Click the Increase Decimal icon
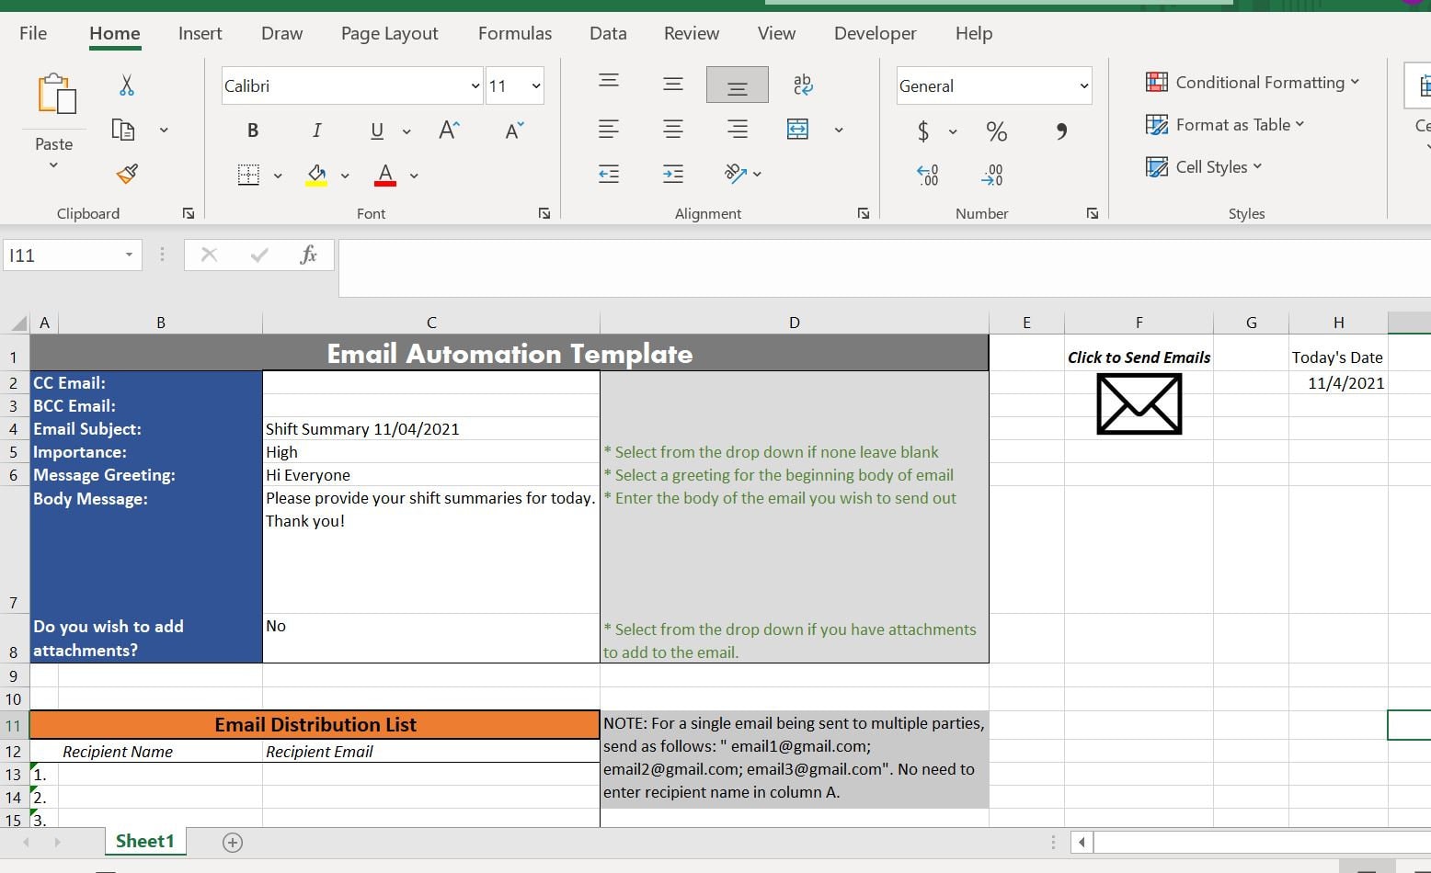The width and height of the screenshot is (1431, 873). pyautogui.click(x=928, y=175)
